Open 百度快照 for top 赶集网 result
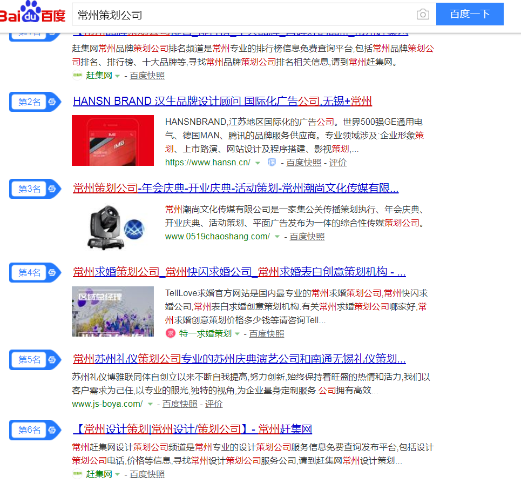 [147, 76]
